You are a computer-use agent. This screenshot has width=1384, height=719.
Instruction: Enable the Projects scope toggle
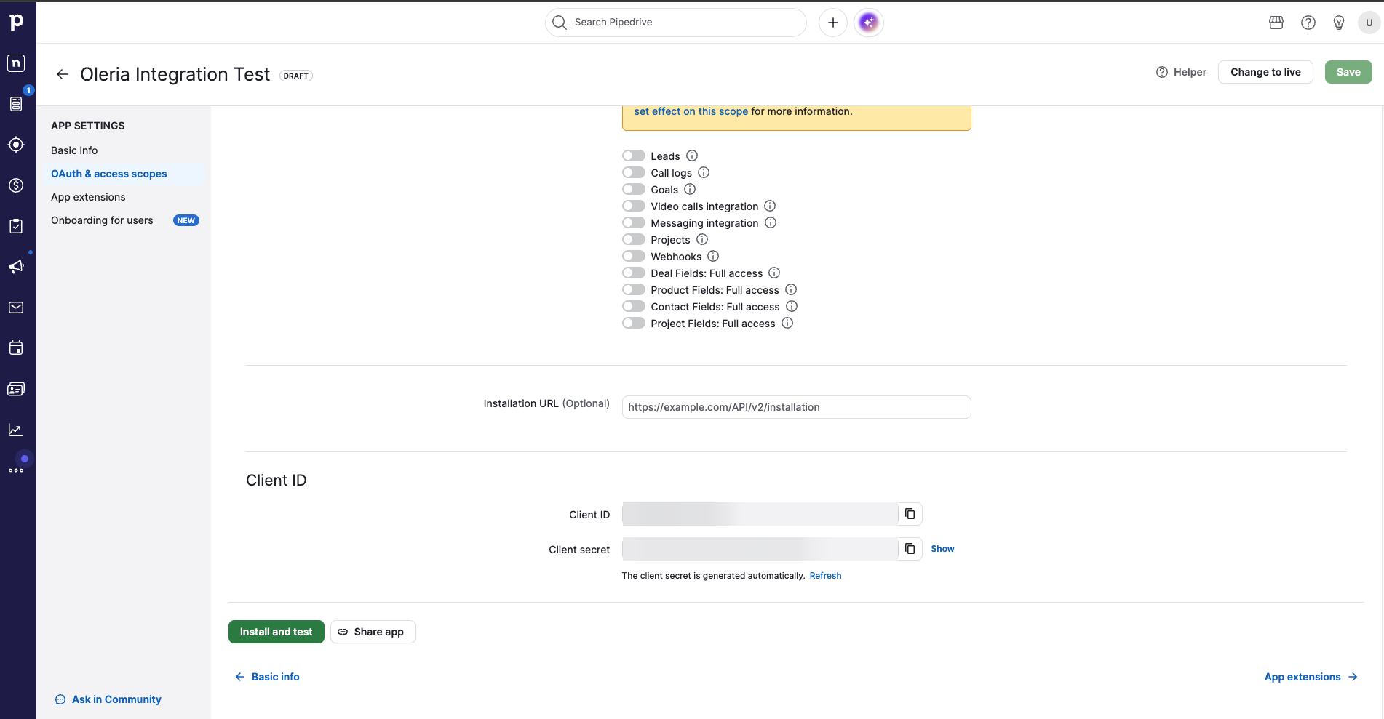pos(634,239)
